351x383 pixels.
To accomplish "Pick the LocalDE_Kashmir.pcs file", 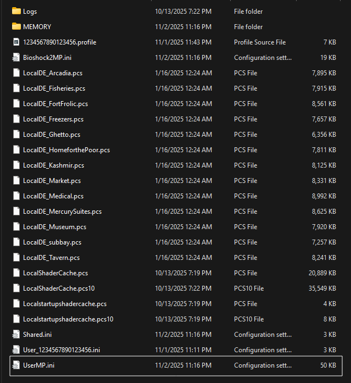I will click(53, 165).
